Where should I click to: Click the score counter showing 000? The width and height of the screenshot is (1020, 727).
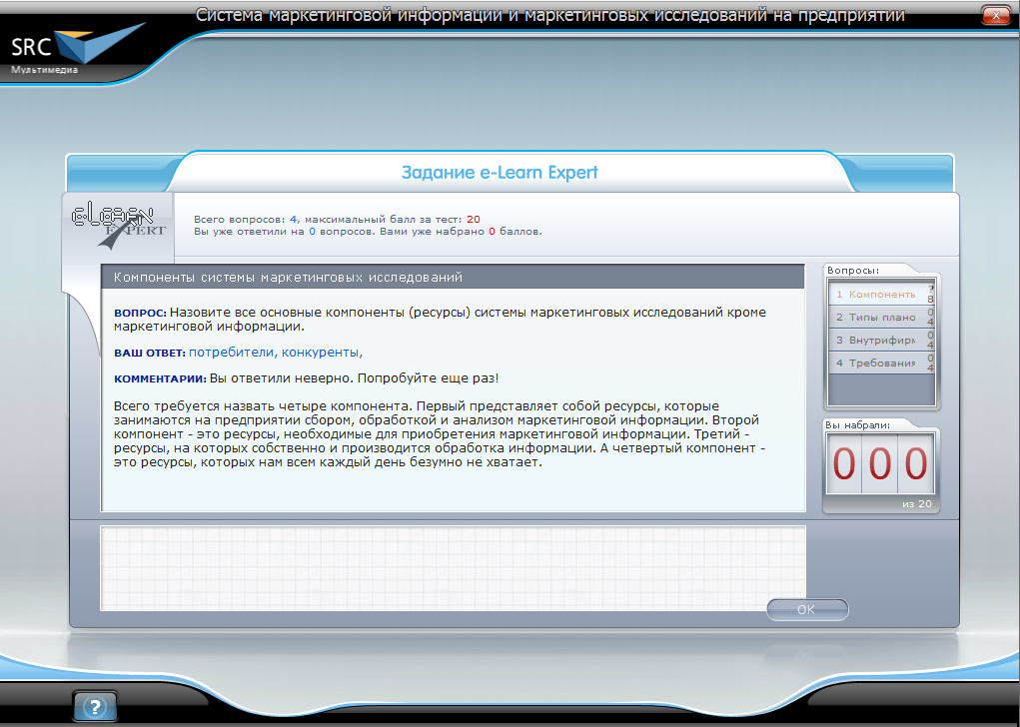[880, 463]
